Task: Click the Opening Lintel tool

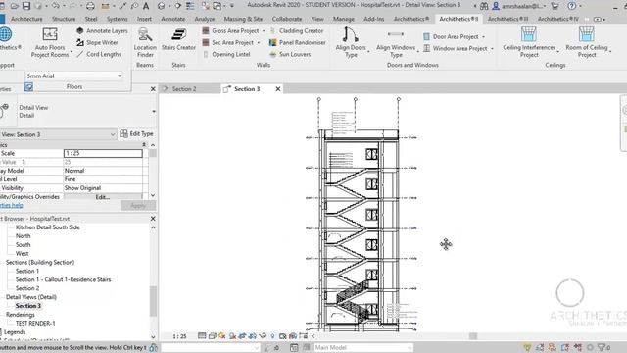Action: [x=226, y=54]
